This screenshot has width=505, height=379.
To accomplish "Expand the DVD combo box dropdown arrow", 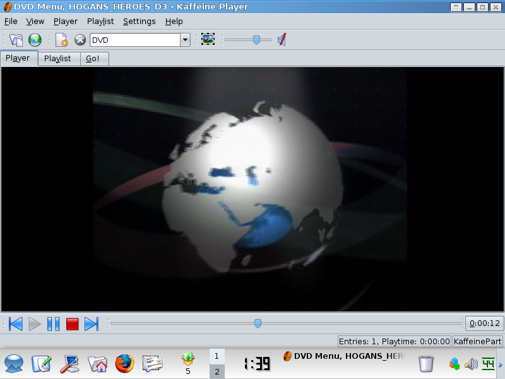I will coord(185,40).
